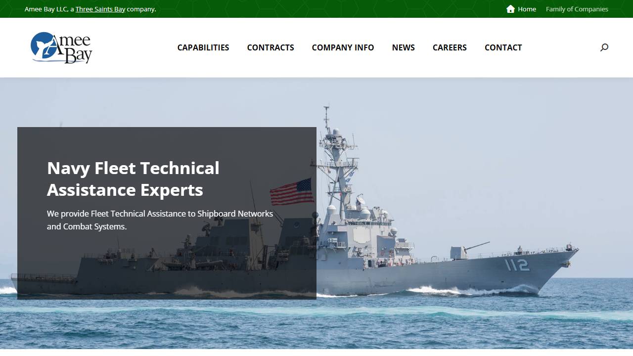
Task: Visit the Family of Companies page
Action: pyautogui.click(x=577, y=9)
